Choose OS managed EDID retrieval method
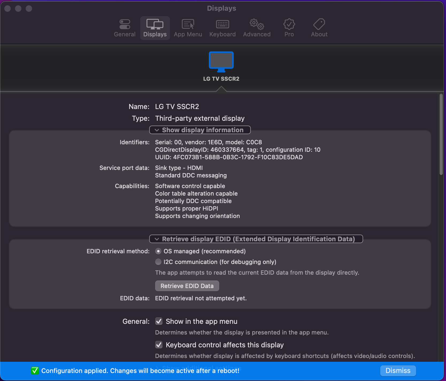The image size is (446, 381). click(158, 251)
